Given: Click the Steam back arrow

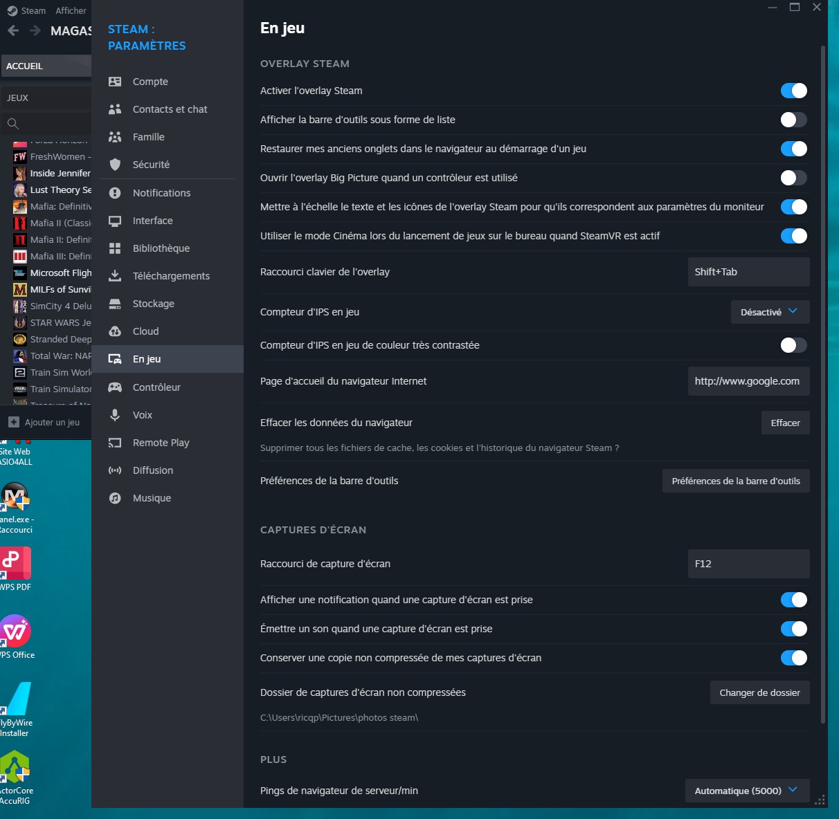Looking at the screenshot, I should click(13, 30).
